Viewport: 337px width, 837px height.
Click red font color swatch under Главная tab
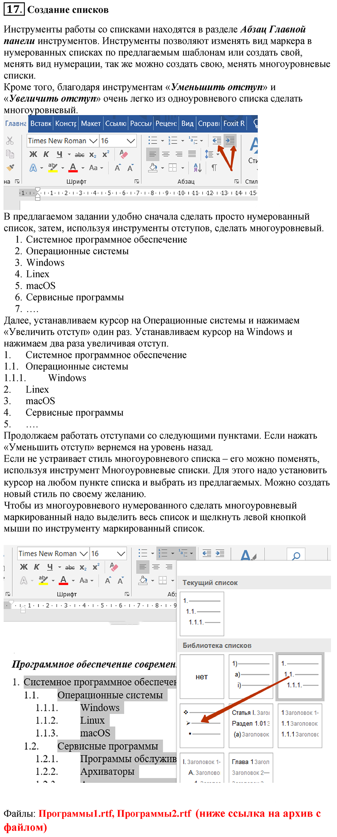73,168
